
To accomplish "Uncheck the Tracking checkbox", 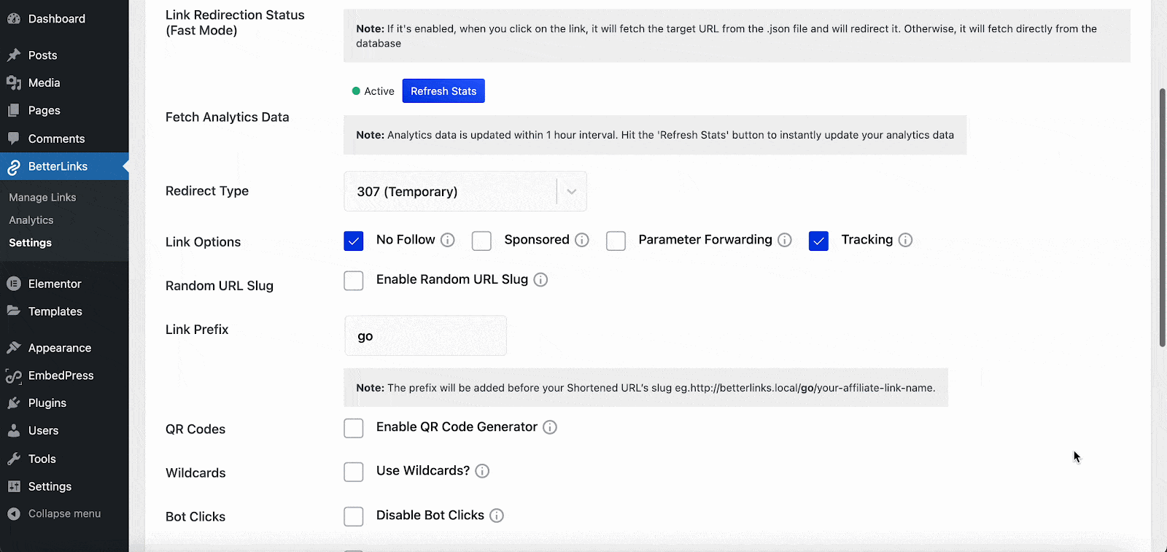I will pos(818,241).
